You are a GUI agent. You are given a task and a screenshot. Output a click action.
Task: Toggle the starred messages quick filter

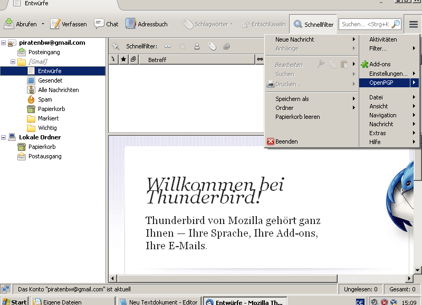coord(183,47)
